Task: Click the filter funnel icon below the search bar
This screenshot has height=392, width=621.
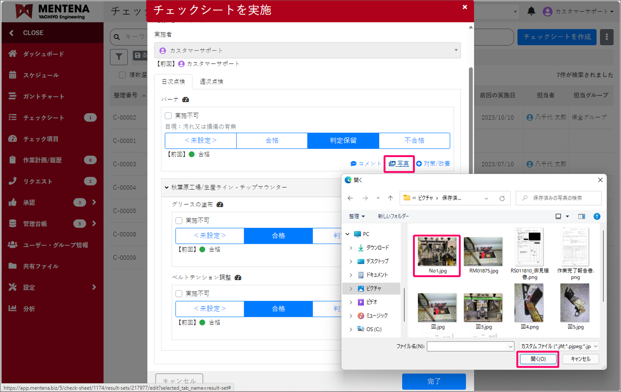Action: (x=119, y=57)
